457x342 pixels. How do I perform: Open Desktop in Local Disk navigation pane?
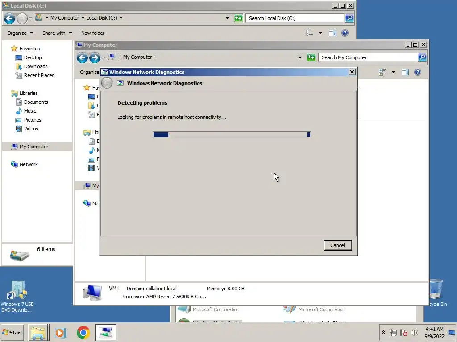33,57
